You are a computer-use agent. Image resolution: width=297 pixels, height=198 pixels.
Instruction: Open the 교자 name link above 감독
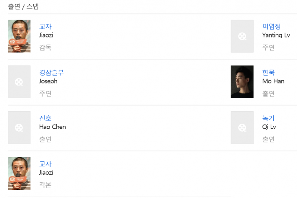[45, 27]
